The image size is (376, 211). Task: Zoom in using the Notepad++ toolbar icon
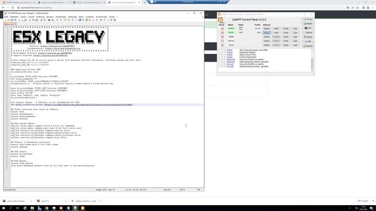tap(58, 20)
